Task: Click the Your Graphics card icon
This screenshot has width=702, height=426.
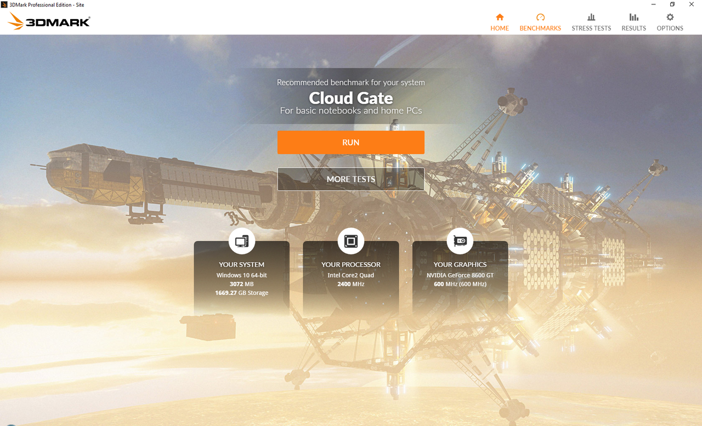Action: (460, 241)
